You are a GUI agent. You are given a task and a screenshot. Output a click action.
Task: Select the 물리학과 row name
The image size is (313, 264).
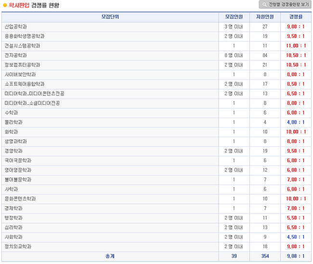13,122
